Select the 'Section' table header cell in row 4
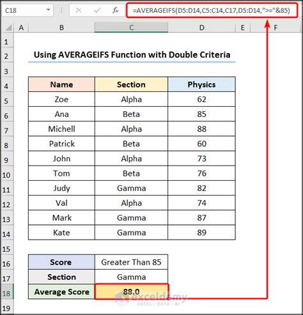Screen dimensions: 303x315 131,84
